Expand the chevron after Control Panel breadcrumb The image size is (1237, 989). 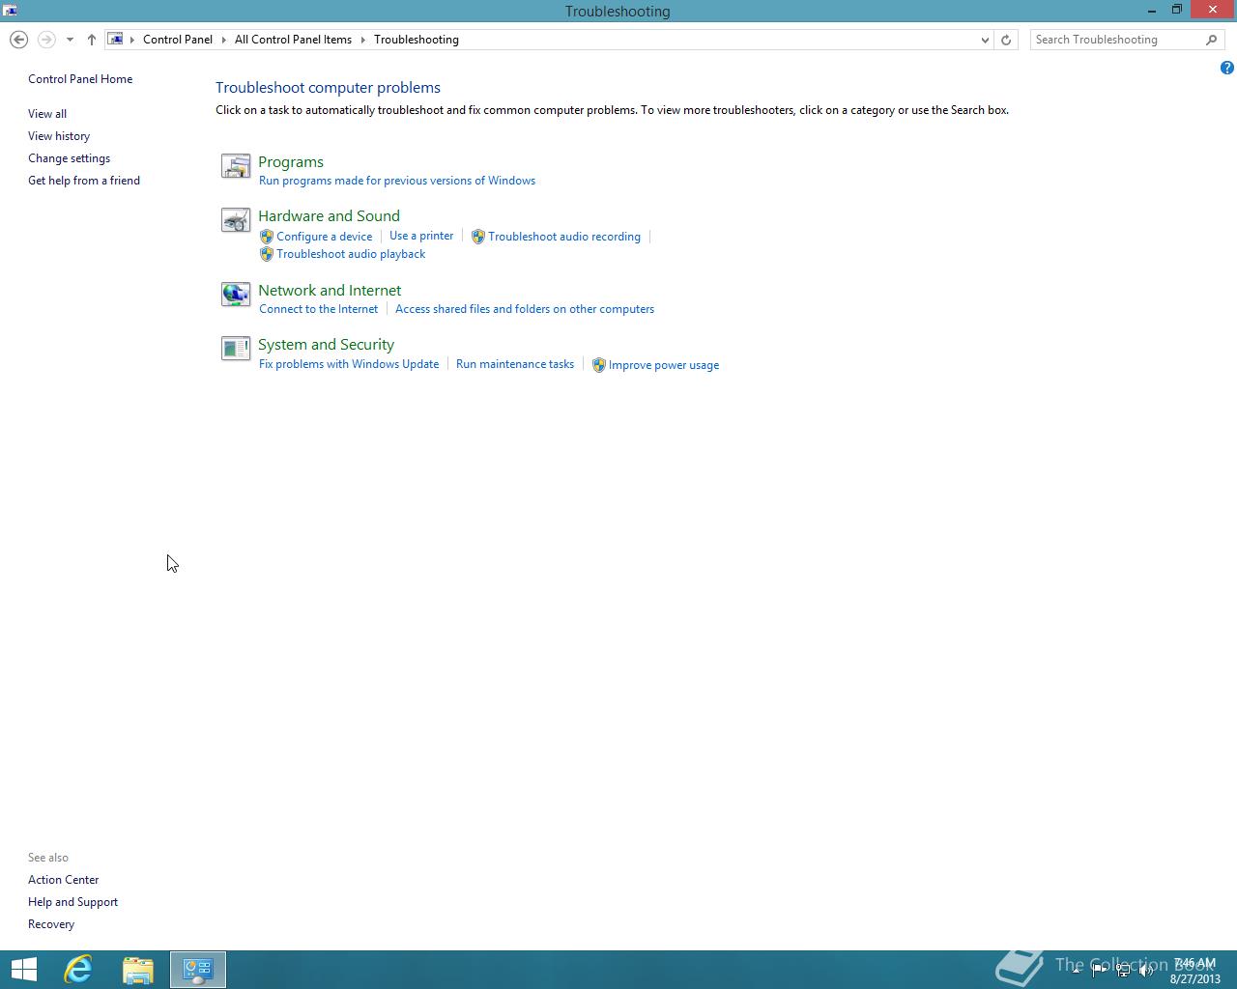click(223, 40)
